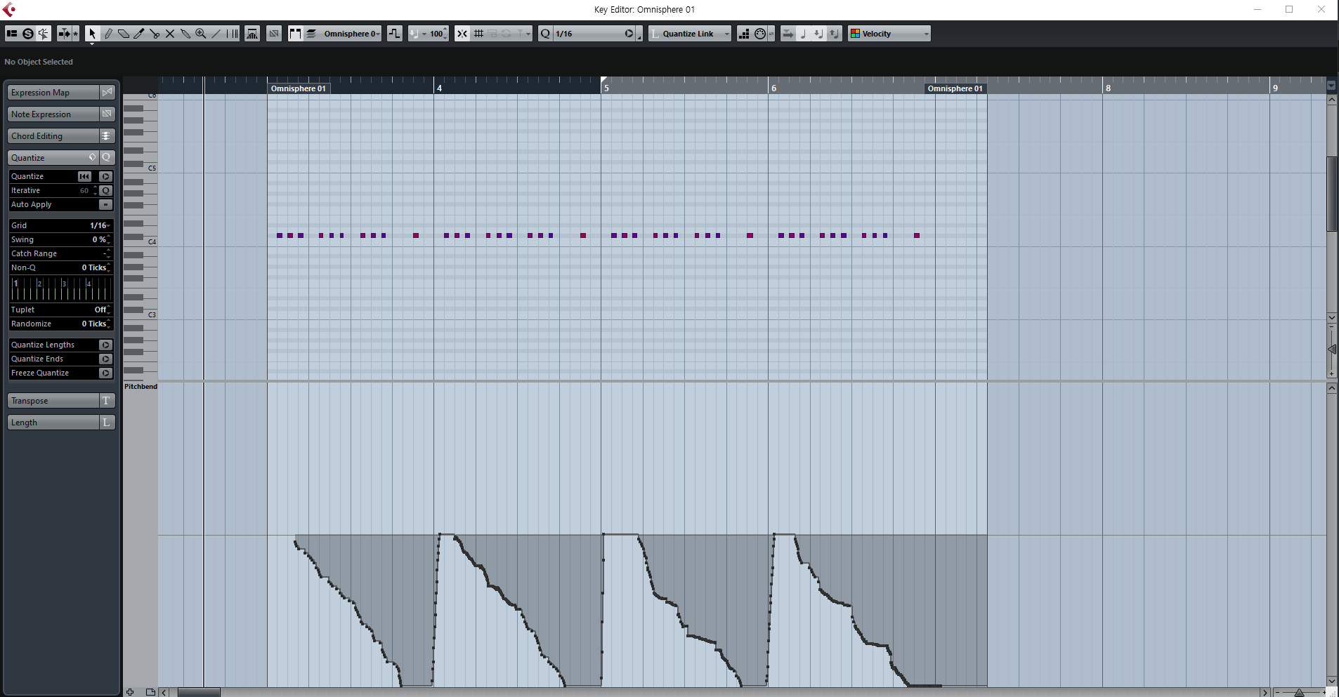Select the Mute X tool
1339x697 pixels.
click(170, 34)
